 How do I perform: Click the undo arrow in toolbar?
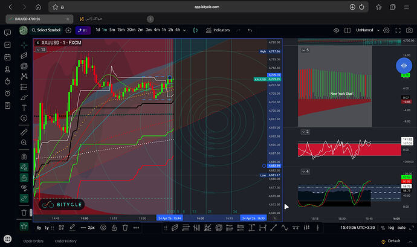[250, 30]
